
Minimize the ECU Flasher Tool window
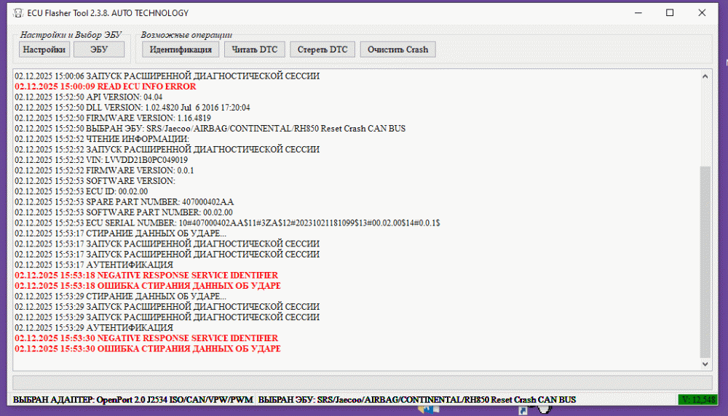[x=638, y=13]
